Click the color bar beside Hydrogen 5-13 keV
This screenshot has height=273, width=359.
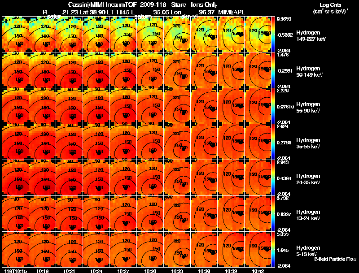273,250
